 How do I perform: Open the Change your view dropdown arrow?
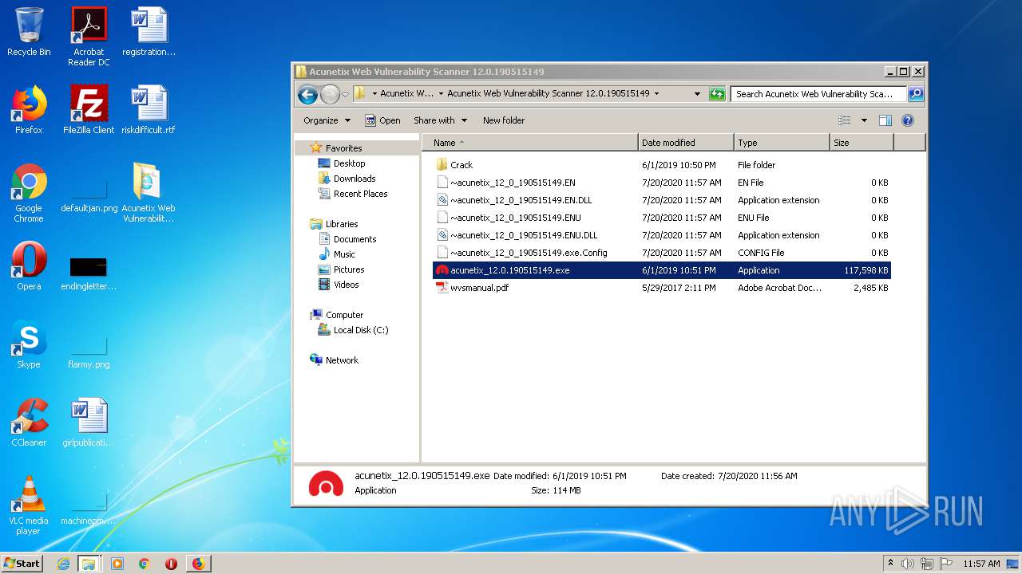click(x=864, y=120)
